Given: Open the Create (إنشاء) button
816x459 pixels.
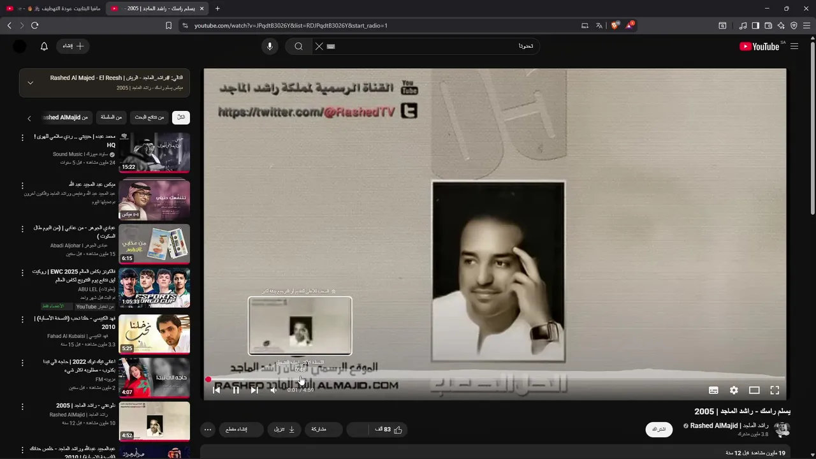Looking at the screenshot, I should click(x=73, y=46).
